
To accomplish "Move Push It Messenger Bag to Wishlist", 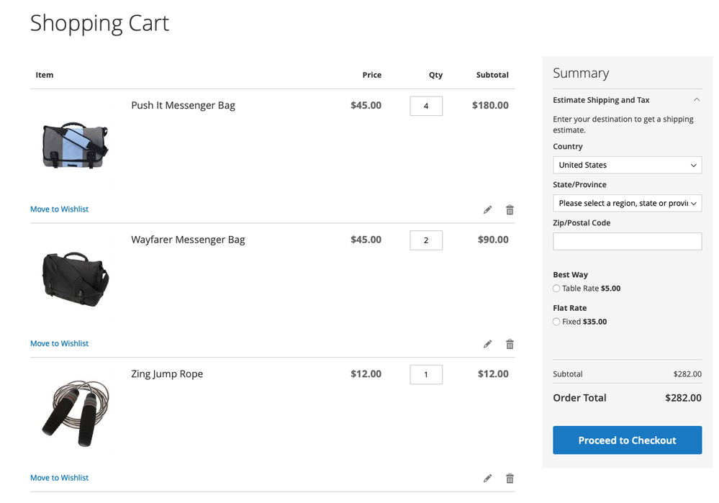I will point(59,209).
